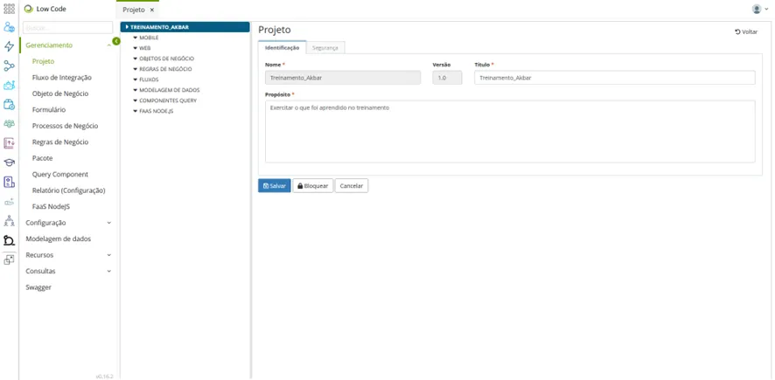Viewport: 775px width, 380px height.
Task: Click the Low Code logo icon
Action: coord(29,9)
